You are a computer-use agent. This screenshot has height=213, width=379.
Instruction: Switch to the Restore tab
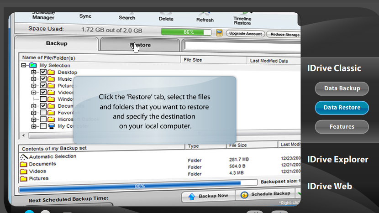coord(140,45)
